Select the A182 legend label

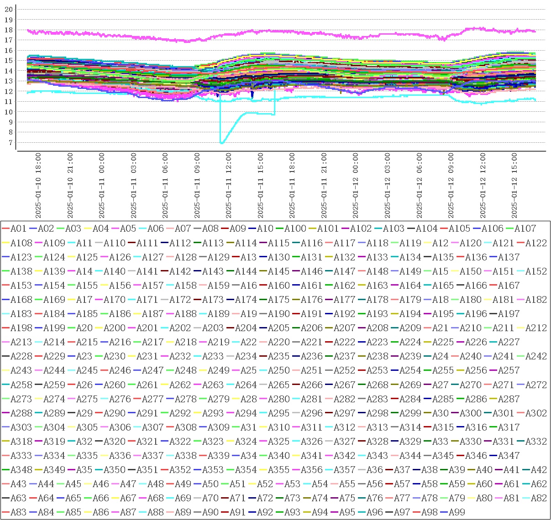[536, 300]
